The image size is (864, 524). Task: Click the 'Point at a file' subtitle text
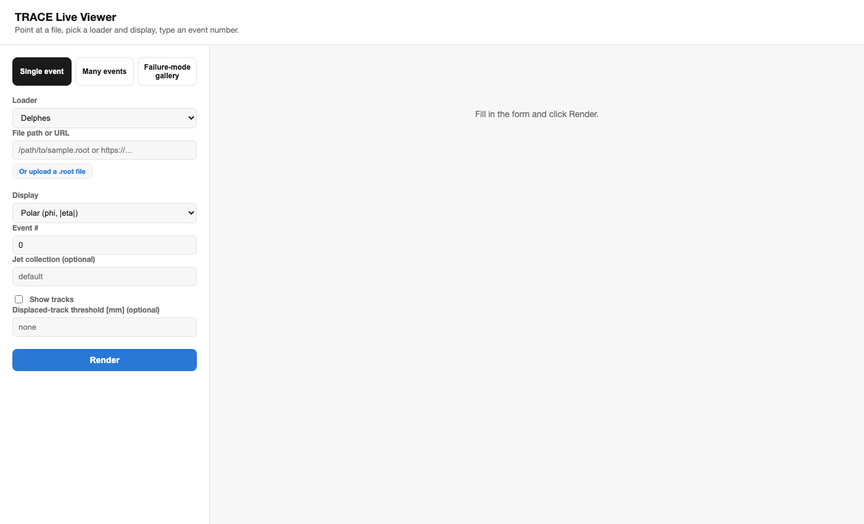click(x=127, y=30)
